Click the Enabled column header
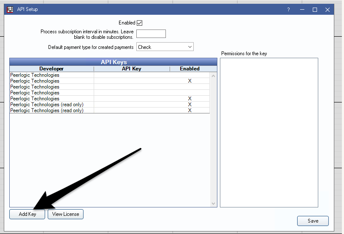344x234 pixels. pos(190,69)
